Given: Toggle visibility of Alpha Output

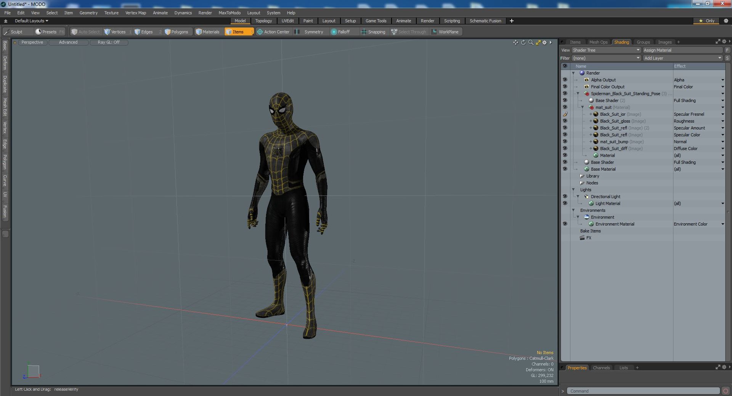Looking at the screenshot, I should (565, 80).
